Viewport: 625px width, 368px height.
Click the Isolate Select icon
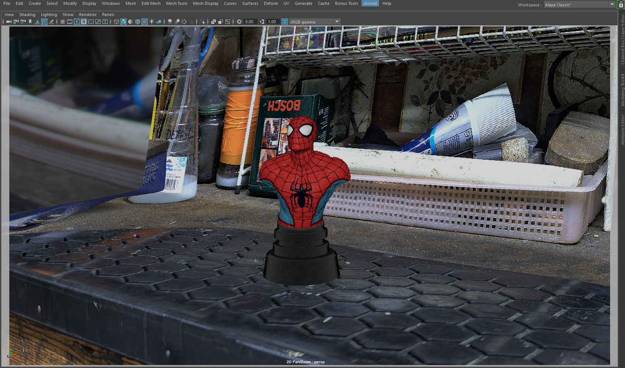tap(202, 22)
